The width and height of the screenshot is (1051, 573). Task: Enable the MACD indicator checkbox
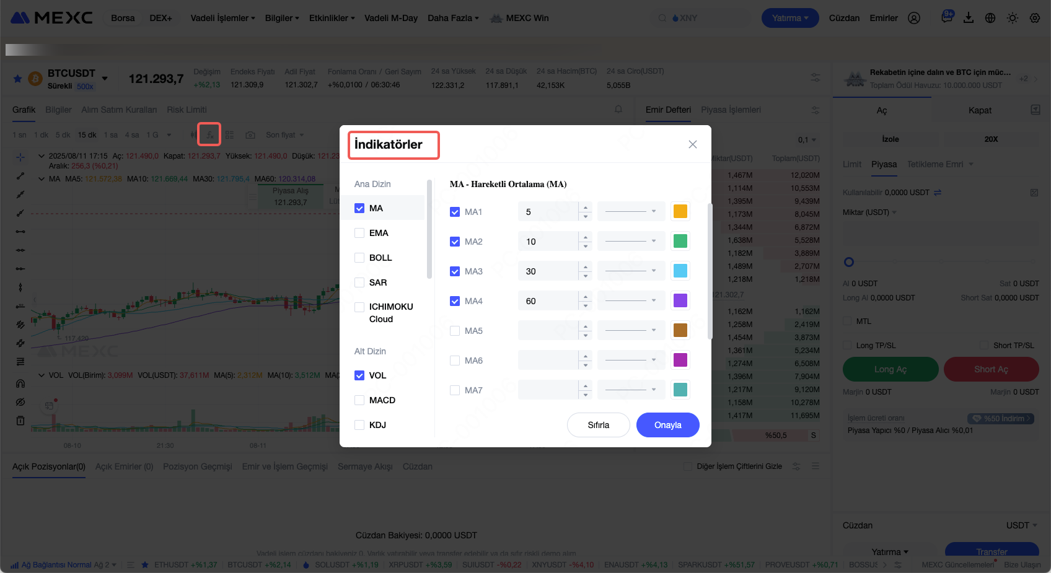[359, 400]
